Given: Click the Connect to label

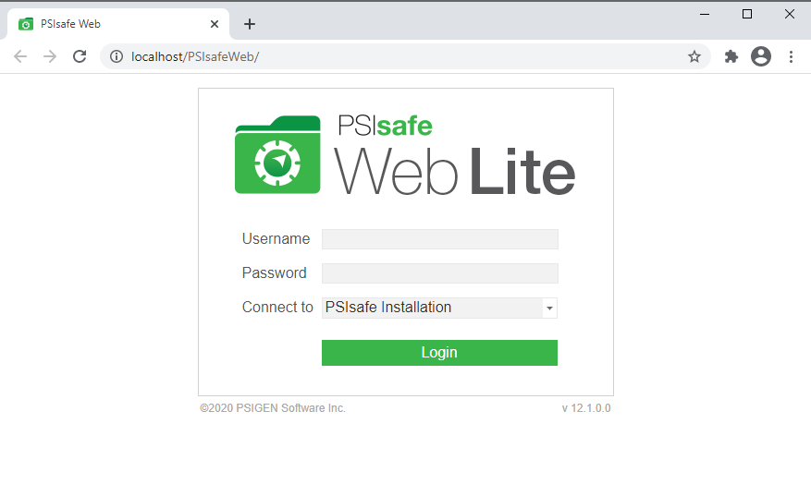Looking at the screenshot, I should 277,307.
